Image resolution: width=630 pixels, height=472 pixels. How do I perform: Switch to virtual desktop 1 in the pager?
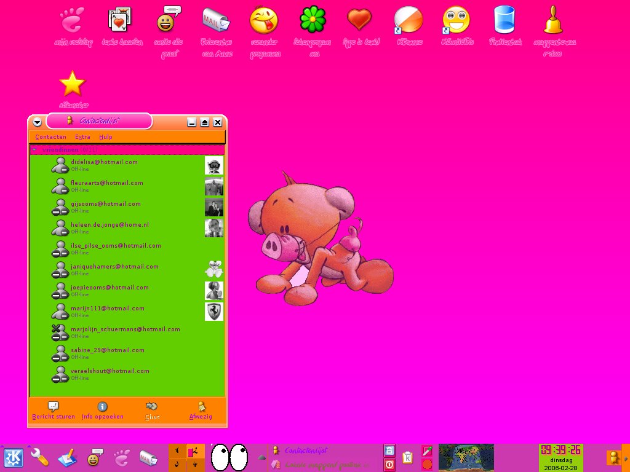point(177,450)
